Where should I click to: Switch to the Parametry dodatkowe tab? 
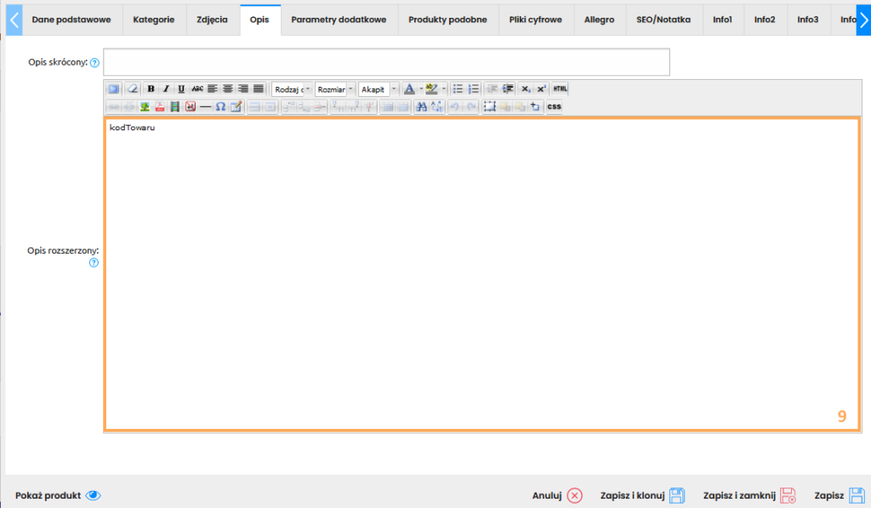tap(339, 20)
